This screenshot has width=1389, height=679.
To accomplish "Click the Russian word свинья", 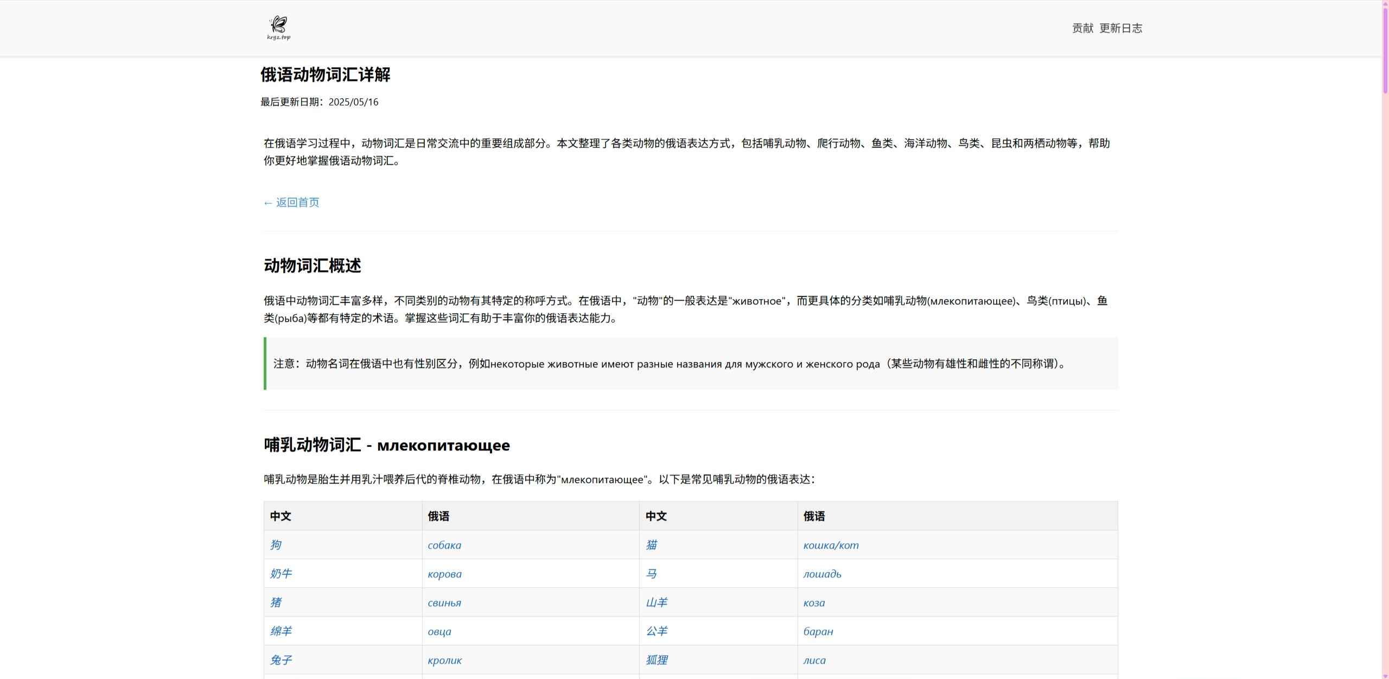I will coord(444,602).
